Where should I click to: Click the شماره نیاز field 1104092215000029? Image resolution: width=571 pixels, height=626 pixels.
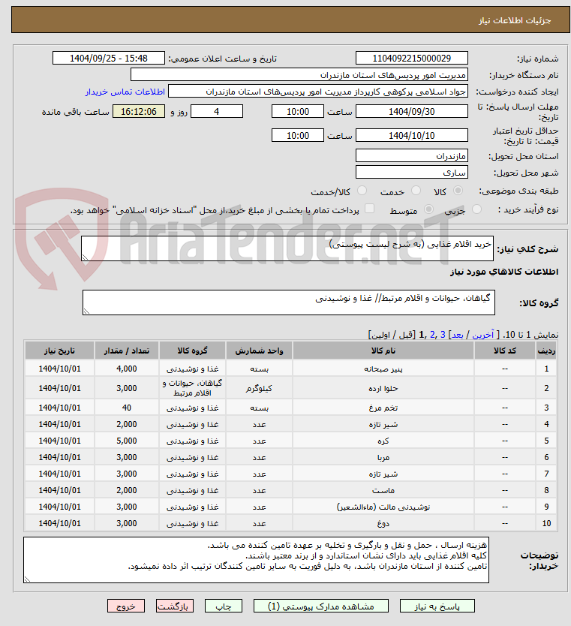click(411, 59)
